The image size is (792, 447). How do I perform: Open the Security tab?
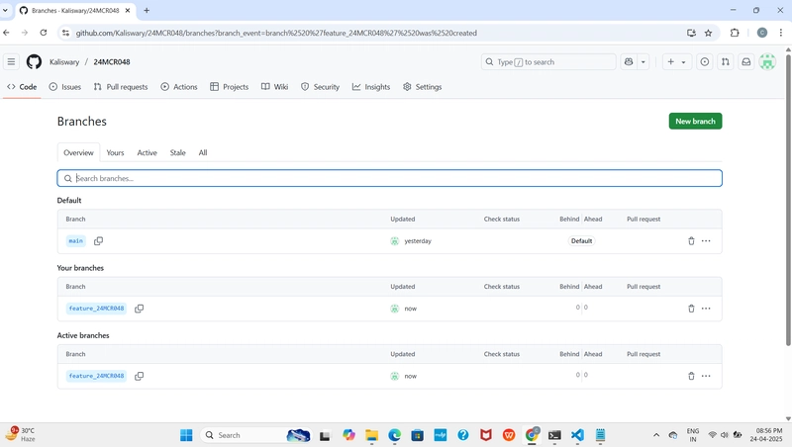320,87
